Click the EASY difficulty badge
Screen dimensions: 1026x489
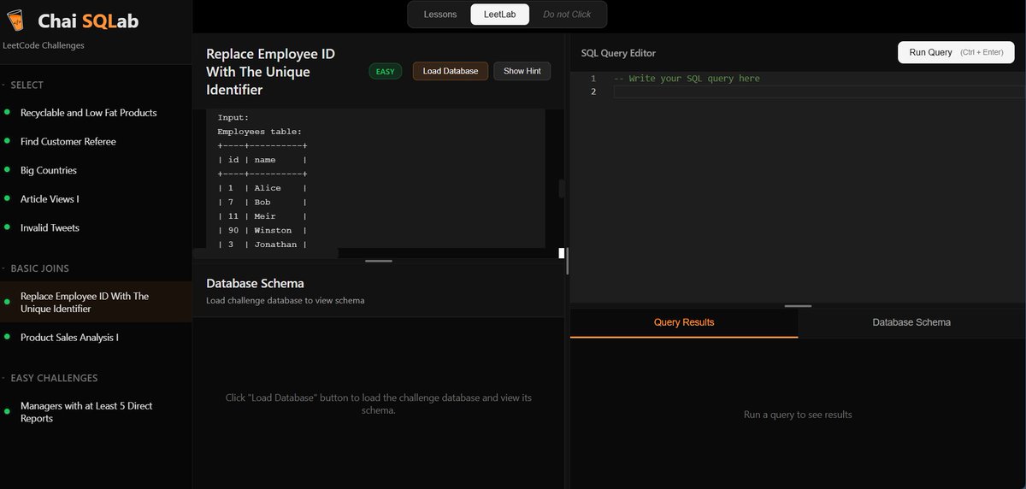click(386, 71)
